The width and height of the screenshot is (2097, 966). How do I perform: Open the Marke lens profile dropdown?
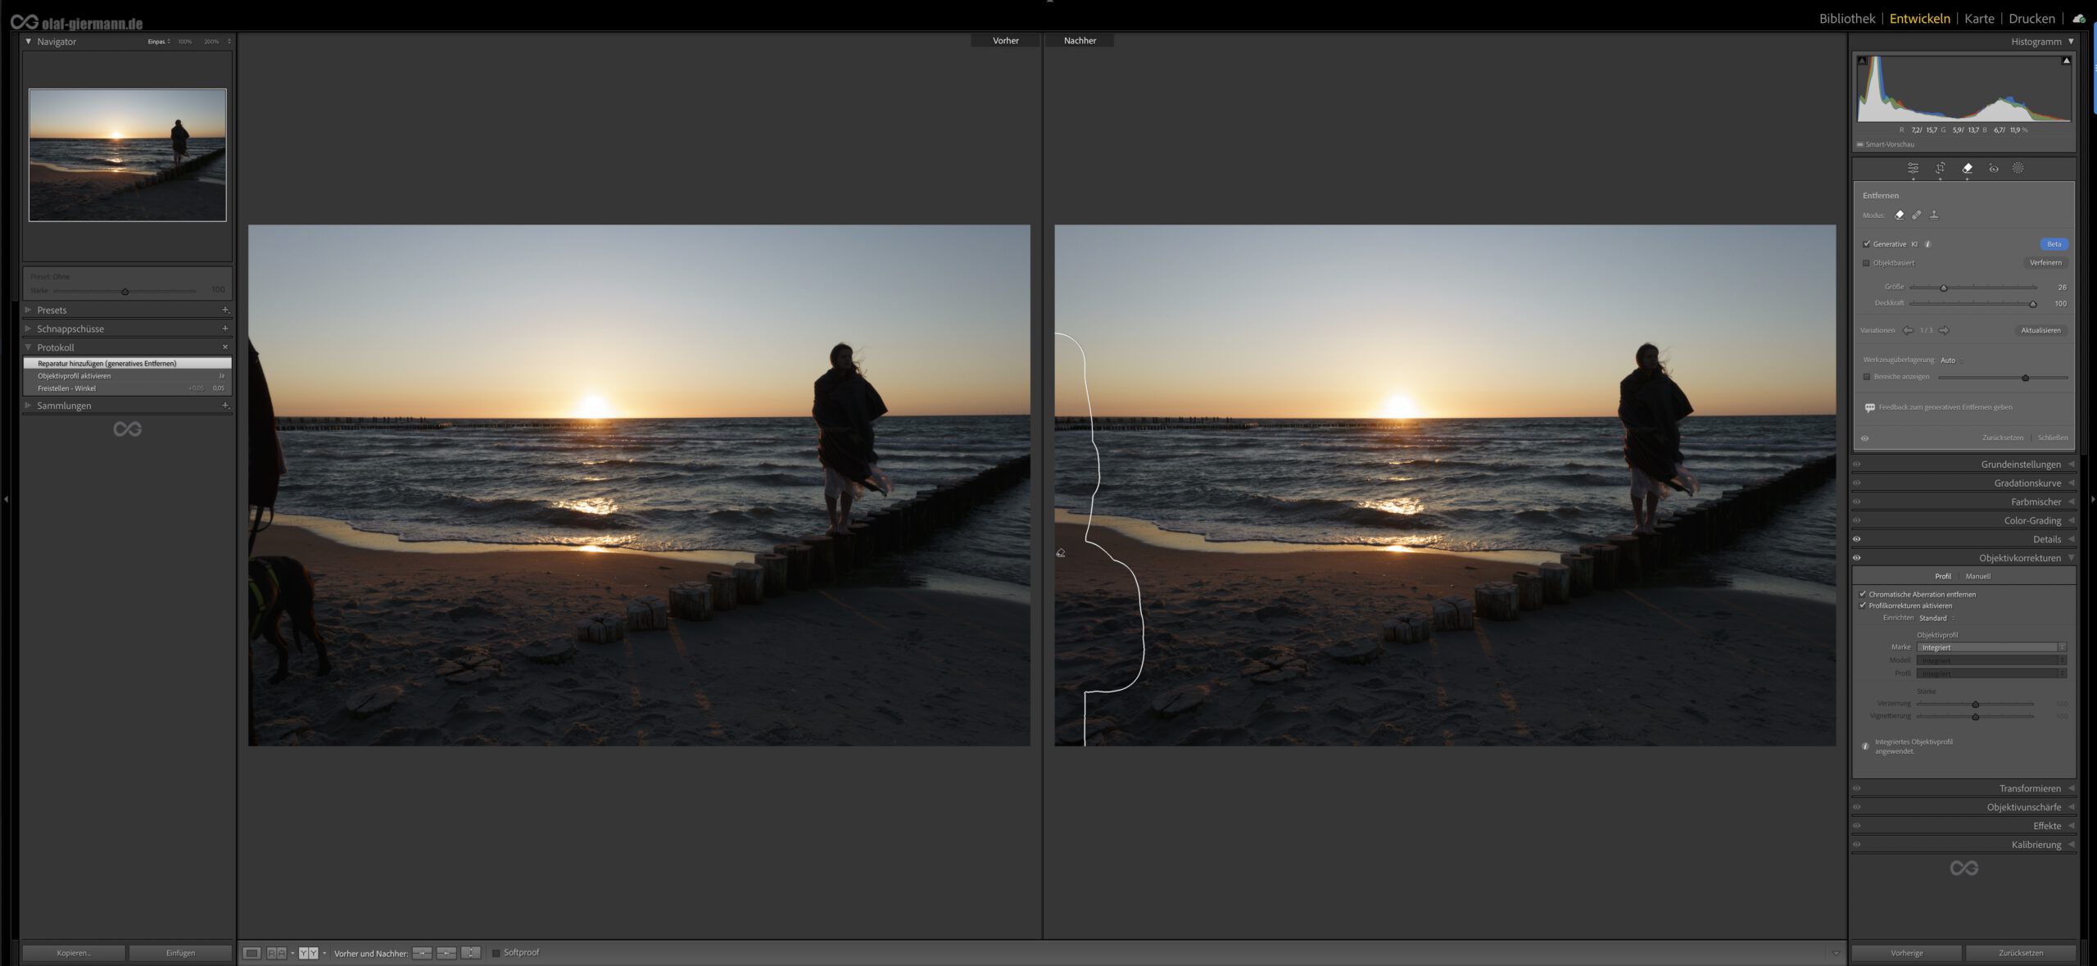click(x=1991, y=647)
